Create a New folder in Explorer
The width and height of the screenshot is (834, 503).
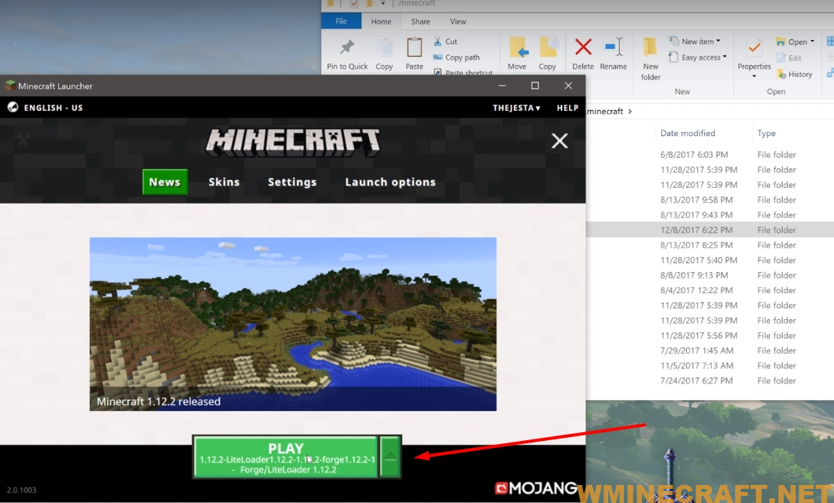point(651,59)
